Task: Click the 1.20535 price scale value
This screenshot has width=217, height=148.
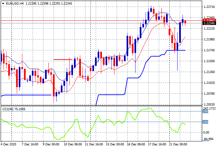Action: coord(209,104)
